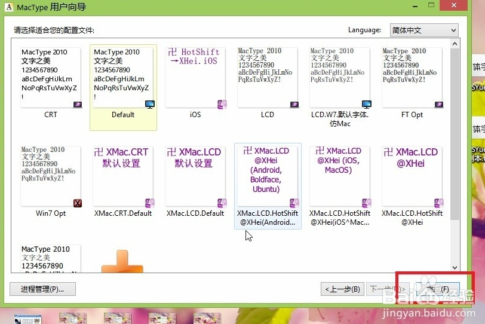Click the 完成(F) finish button
This screenshot has height=324, width=485.
(438, 289)
